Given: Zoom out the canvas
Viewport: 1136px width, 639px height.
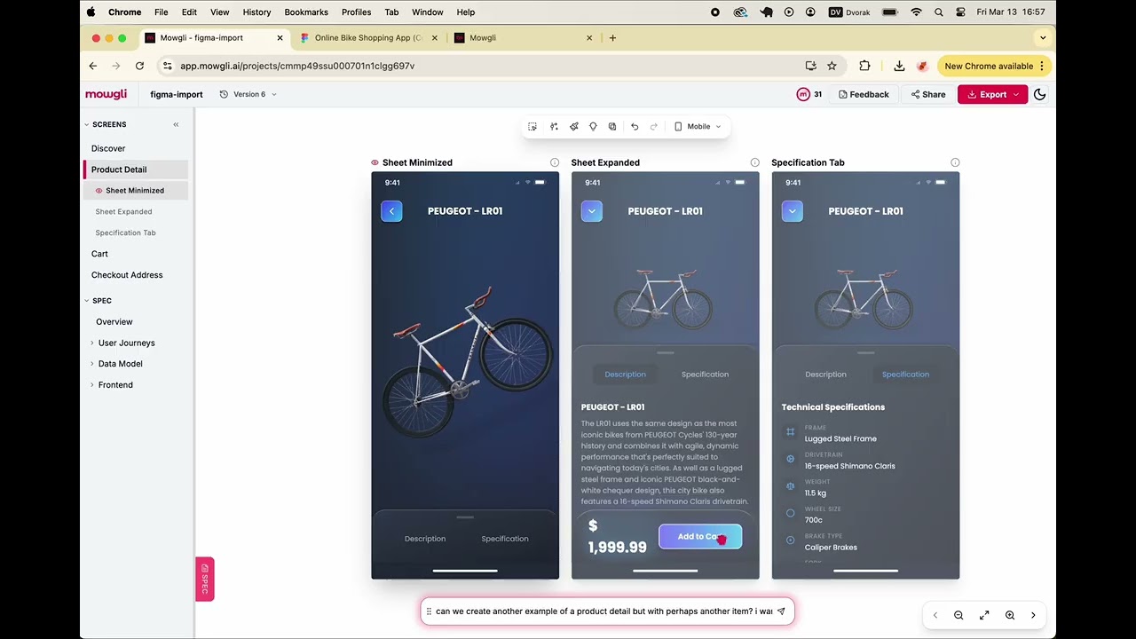Looking at the screenshot, I should (x=958, y=615).
